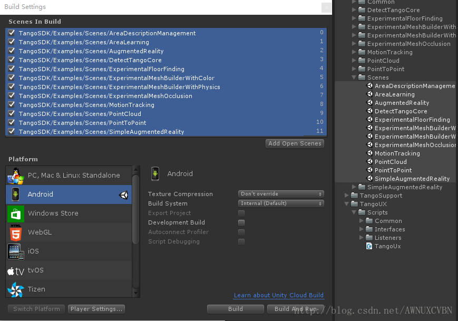This screenshot has height=321, width=458.
Task: Uncheck the PointToPoint scene checkbox
Action: [12, 122]
